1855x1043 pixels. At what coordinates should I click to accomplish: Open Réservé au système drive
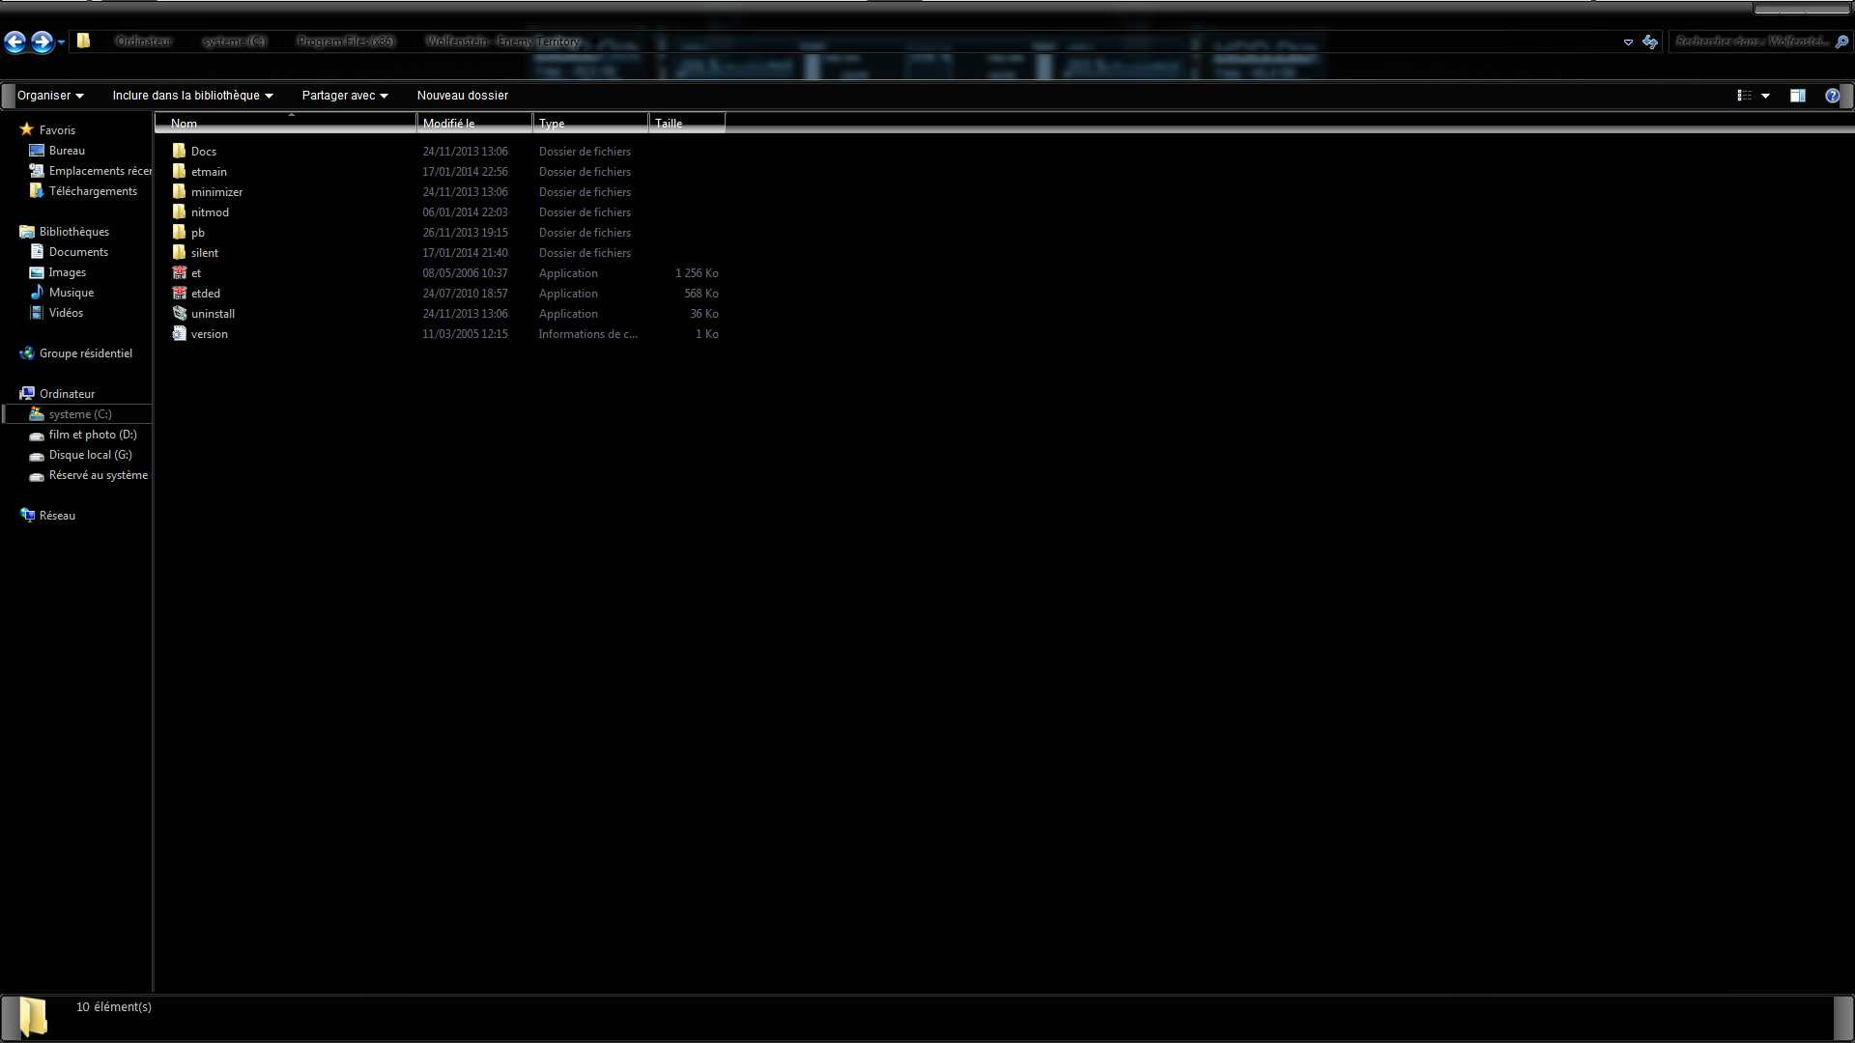coord(99,475)
